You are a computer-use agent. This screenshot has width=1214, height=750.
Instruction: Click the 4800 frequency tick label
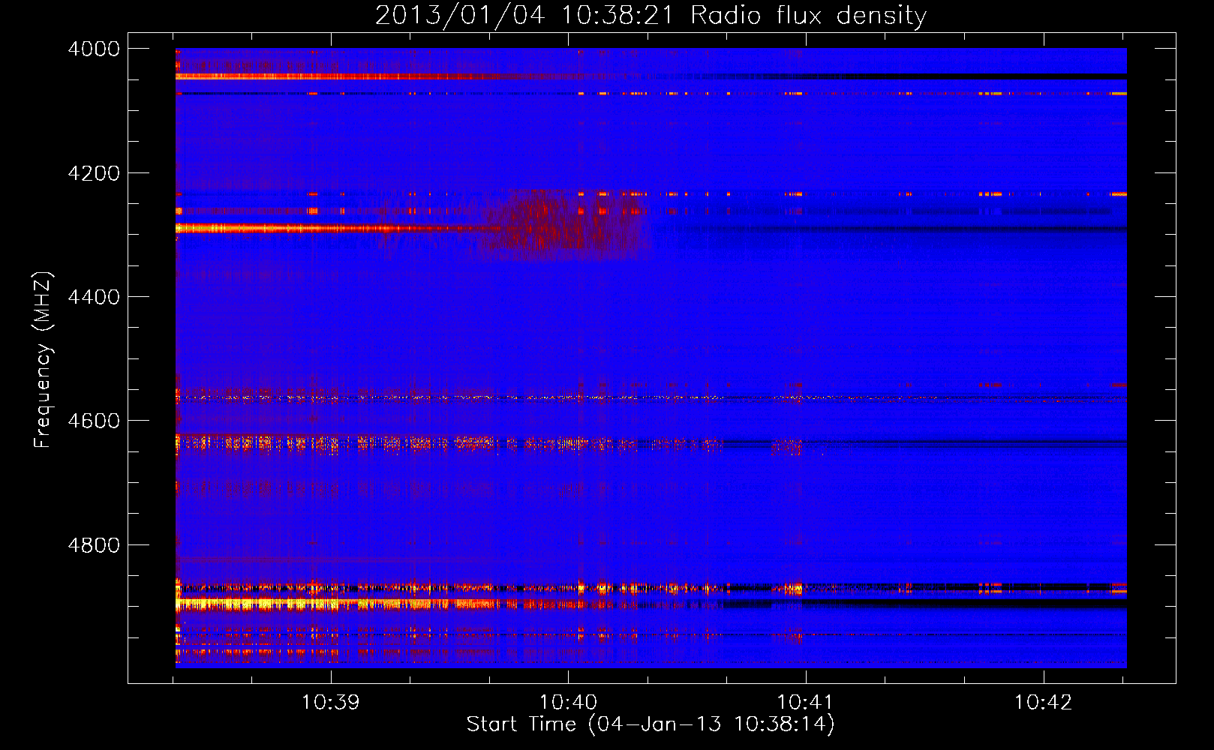94,545
